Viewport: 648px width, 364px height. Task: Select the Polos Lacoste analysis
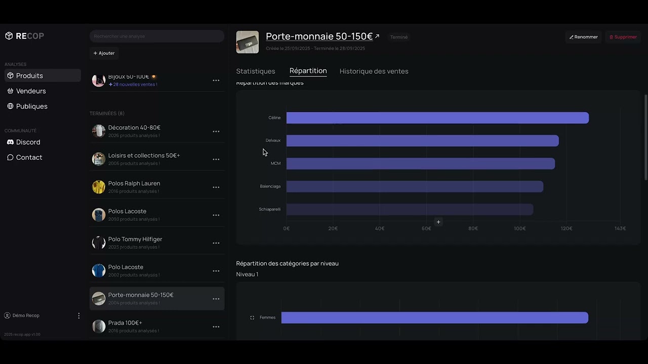coord(157,215)
